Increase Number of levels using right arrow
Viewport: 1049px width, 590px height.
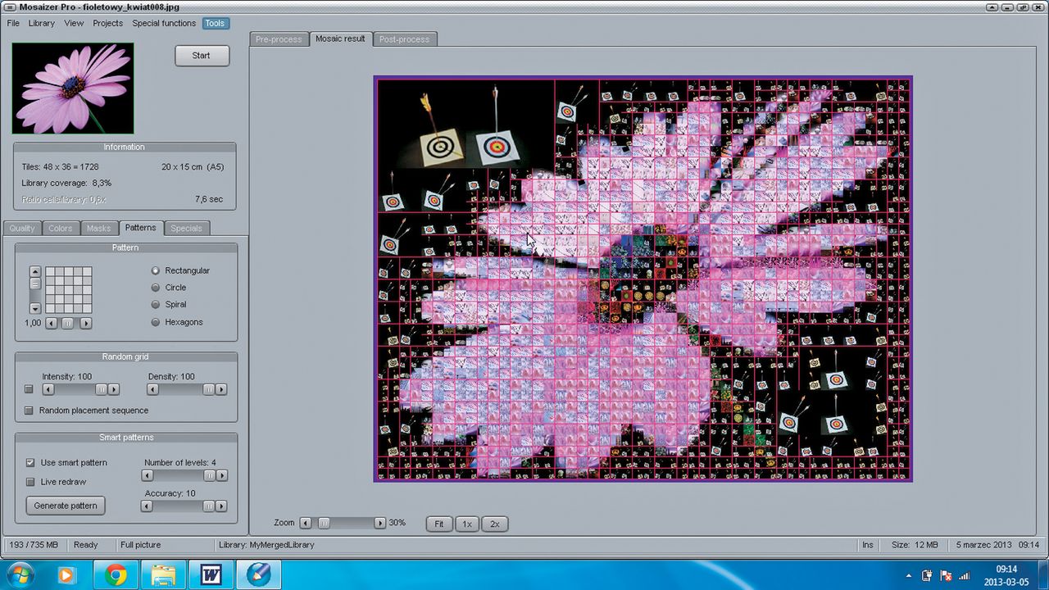tap(221, 475)
